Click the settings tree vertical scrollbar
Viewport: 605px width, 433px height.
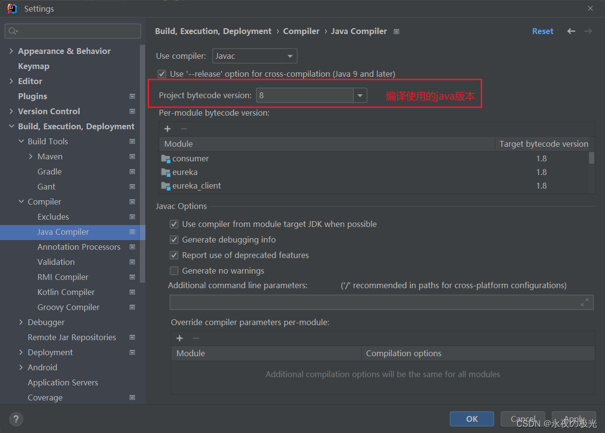142,164
